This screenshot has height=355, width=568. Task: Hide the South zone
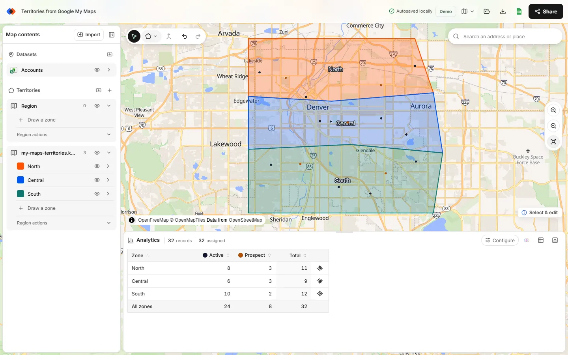click(97, 194)
